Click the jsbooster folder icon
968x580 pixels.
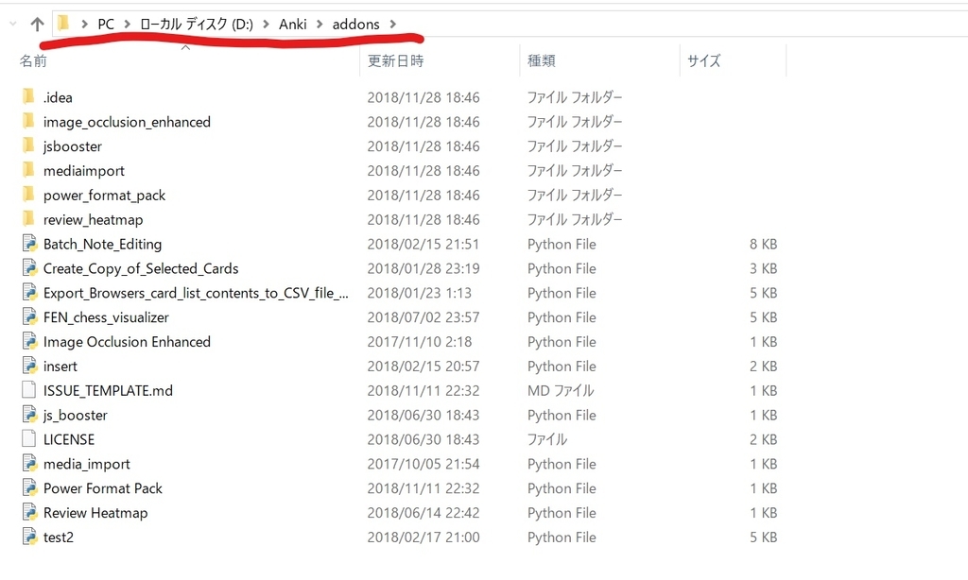(28, 146)
